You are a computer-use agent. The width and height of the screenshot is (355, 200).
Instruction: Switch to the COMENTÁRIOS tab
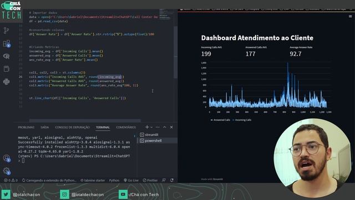coord(126,127)
